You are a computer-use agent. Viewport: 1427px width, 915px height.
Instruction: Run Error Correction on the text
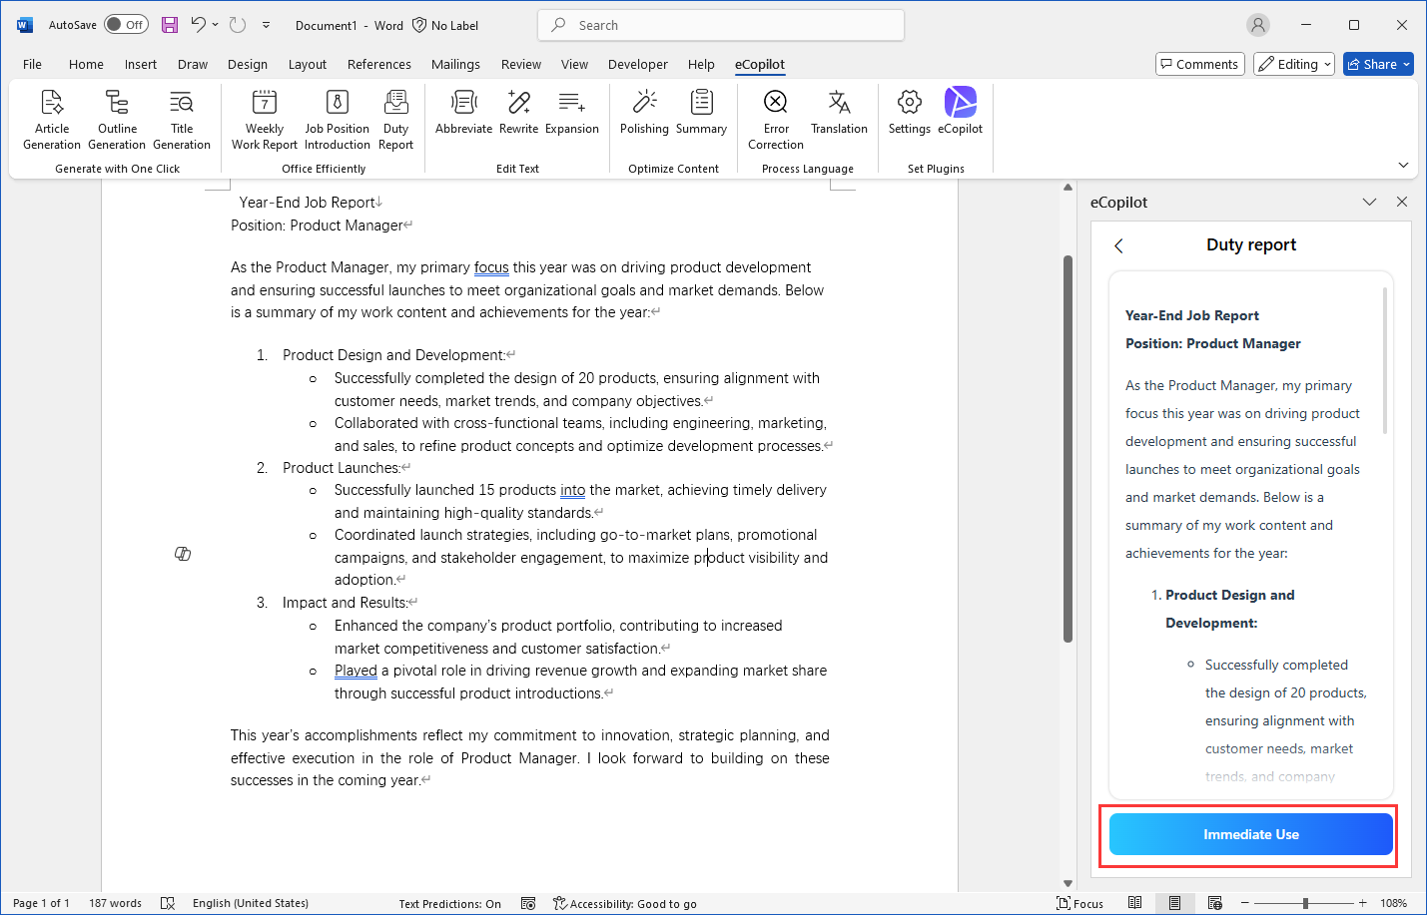775,118
